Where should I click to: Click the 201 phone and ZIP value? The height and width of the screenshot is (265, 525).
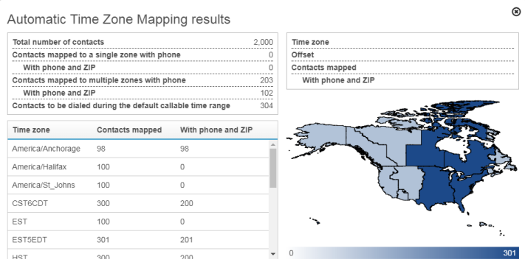(x=187, y=240)
